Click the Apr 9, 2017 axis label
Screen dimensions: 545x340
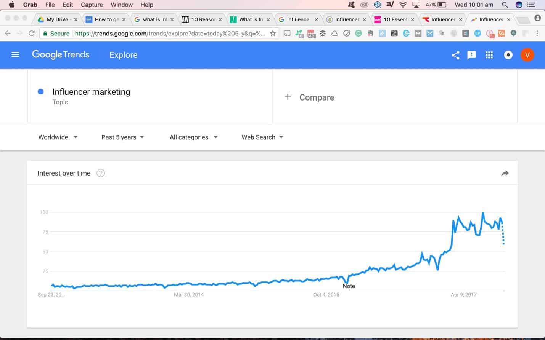tap(463, 295)
